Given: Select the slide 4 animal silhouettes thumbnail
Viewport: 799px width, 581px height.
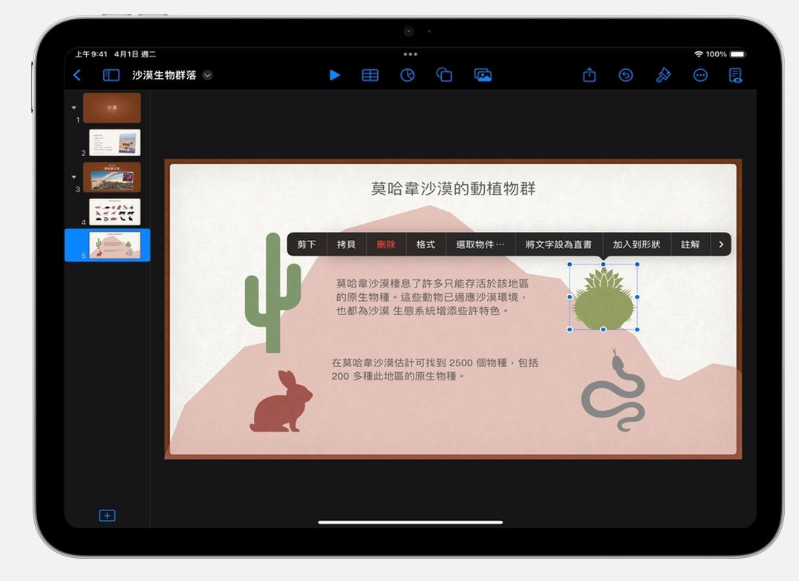Looking at the screenshot, I should pyautogui.click(x=114, y=212).
